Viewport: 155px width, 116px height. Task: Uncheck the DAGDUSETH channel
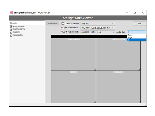coord(11,29)
